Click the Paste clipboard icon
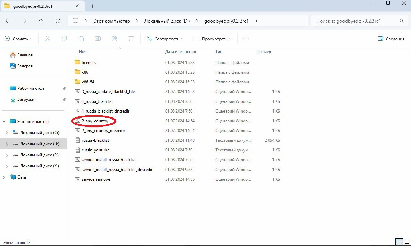411x246 pixels. pos(81,39)
